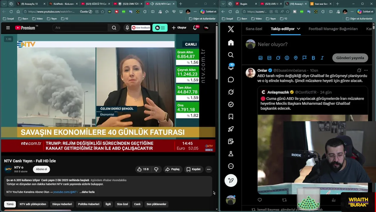Toggle italic formatting in X composer
The image size is (376, 212).
(x=322, y=58)
